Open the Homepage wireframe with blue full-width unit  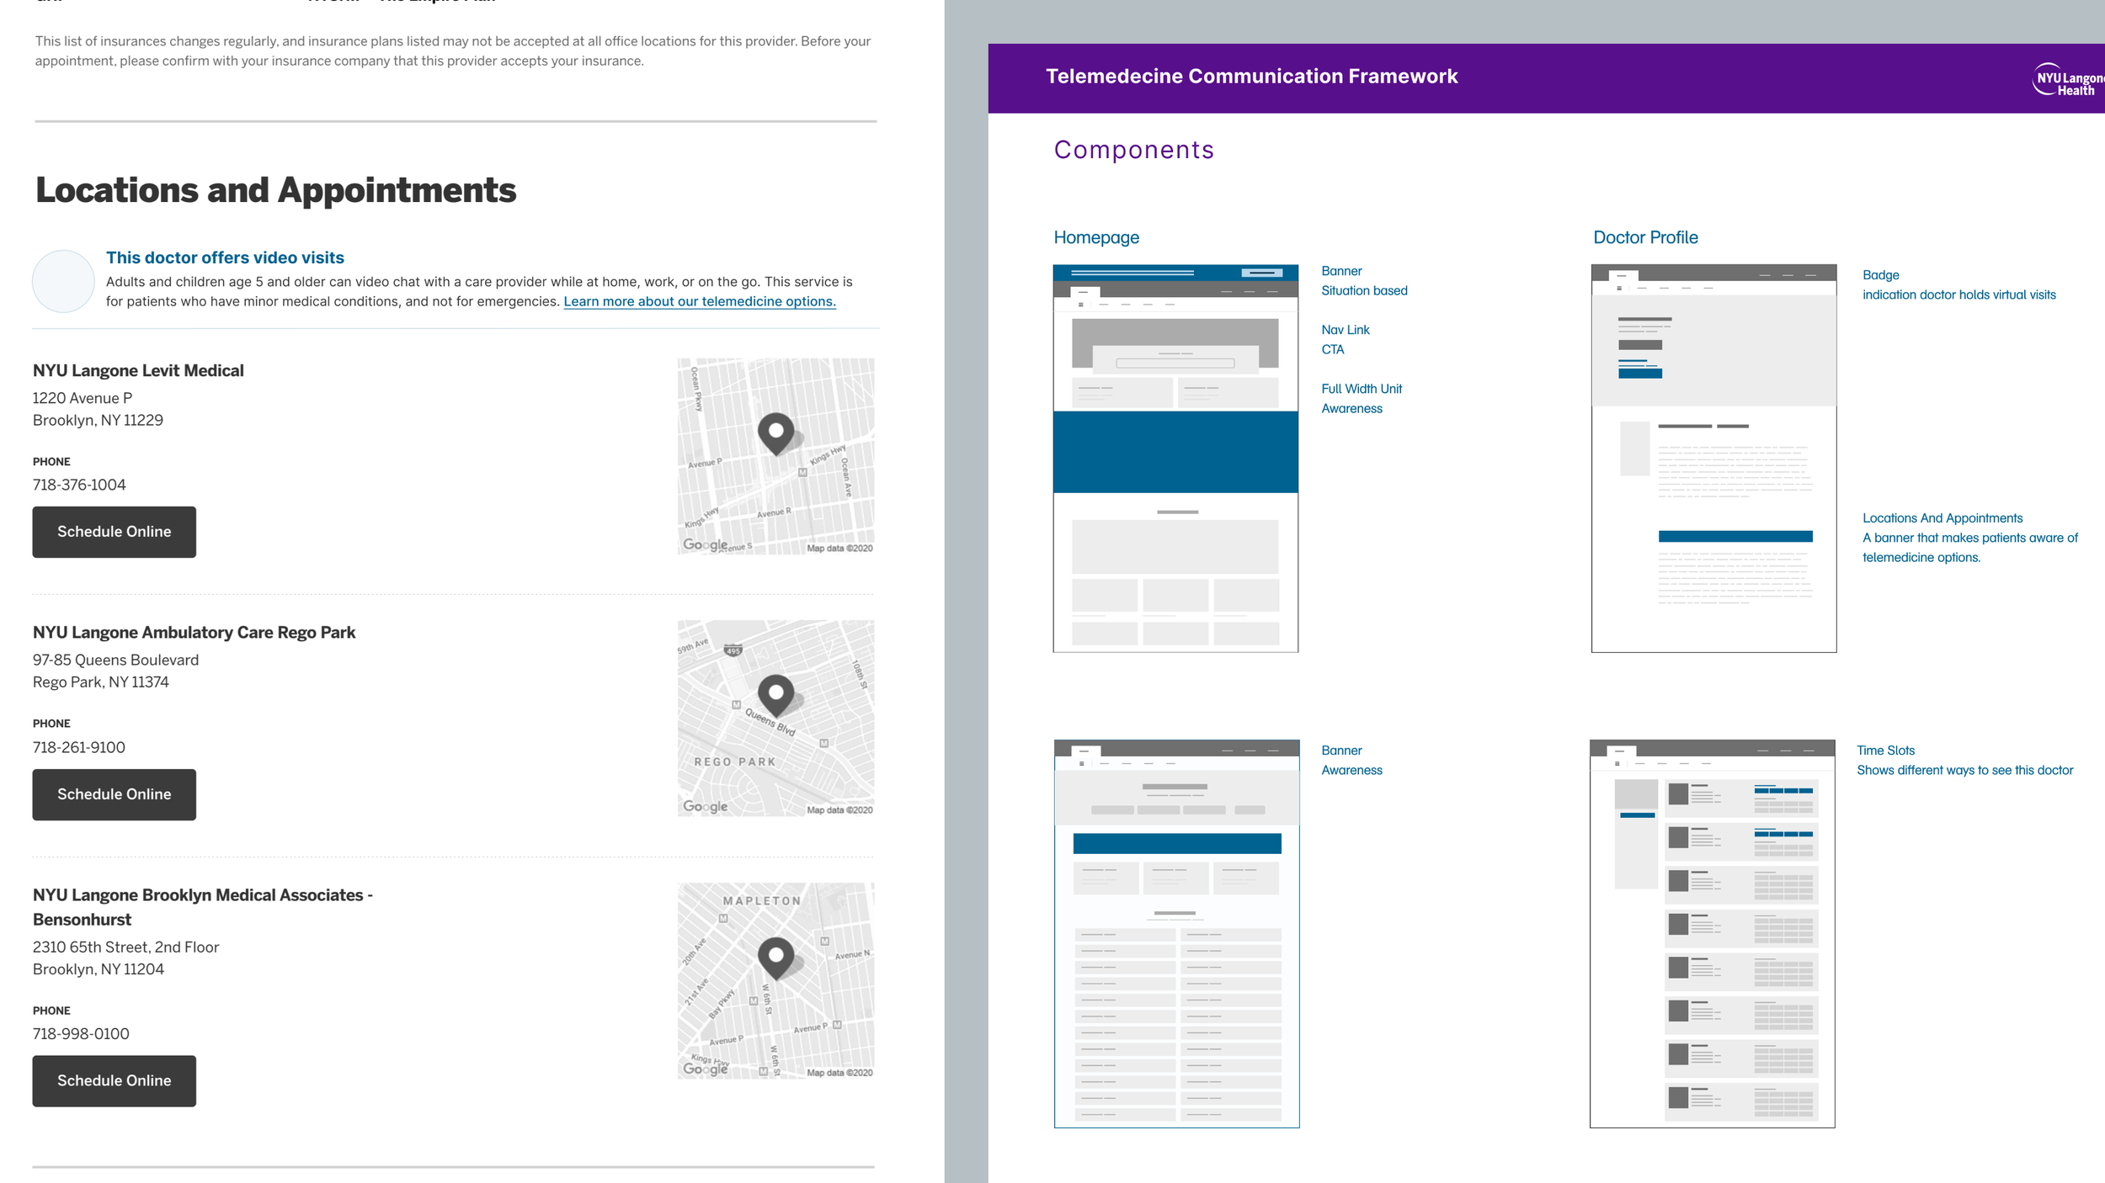pyautogui.click(x=1175, y=459)
